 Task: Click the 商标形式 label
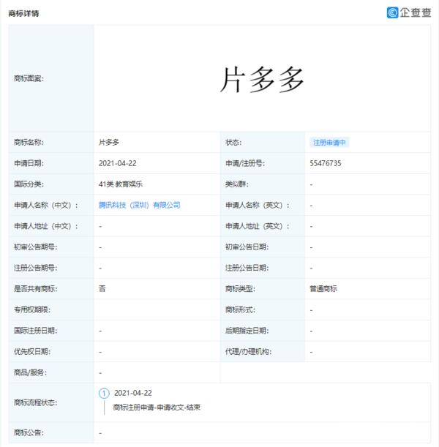tap(240, 309)
